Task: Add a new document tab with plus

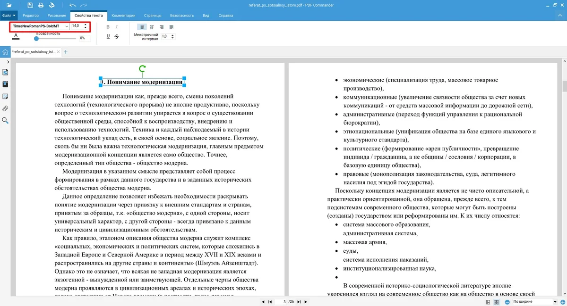Action: [66, 52]
